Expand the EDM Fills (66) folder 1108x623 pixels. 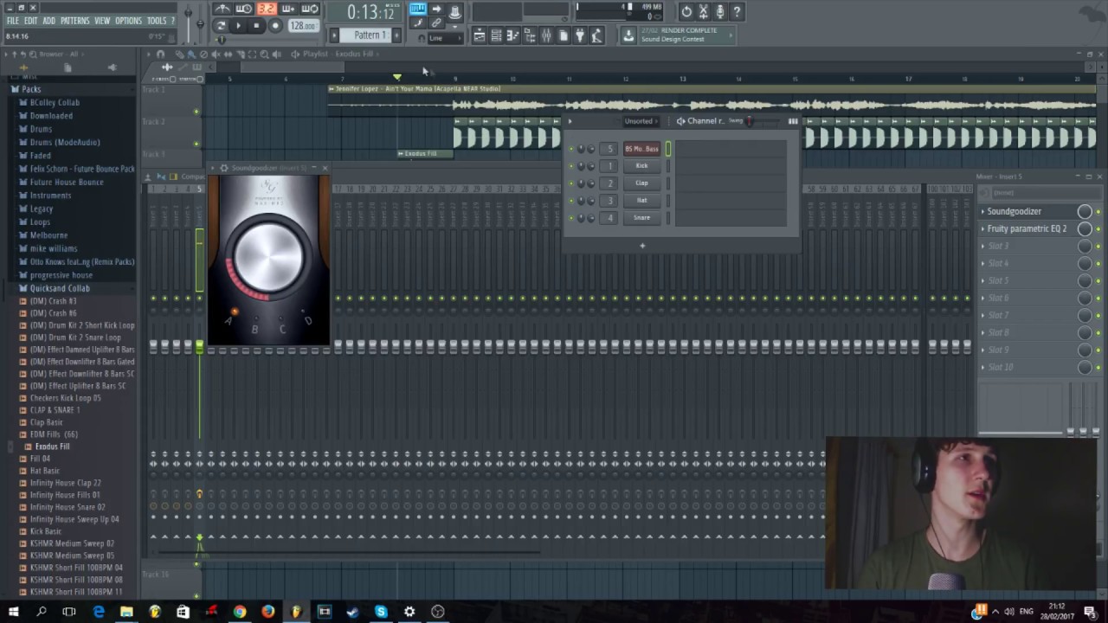point(54,434)
